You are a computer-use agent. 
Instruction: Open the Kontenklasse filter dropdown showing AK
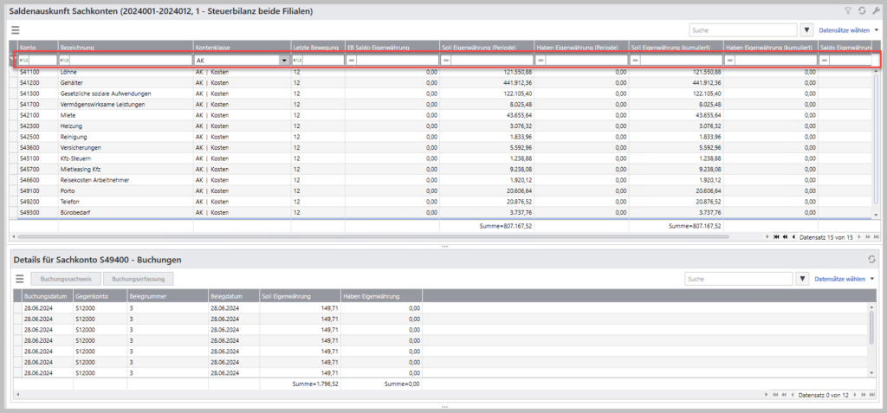[x=284, y=61]
